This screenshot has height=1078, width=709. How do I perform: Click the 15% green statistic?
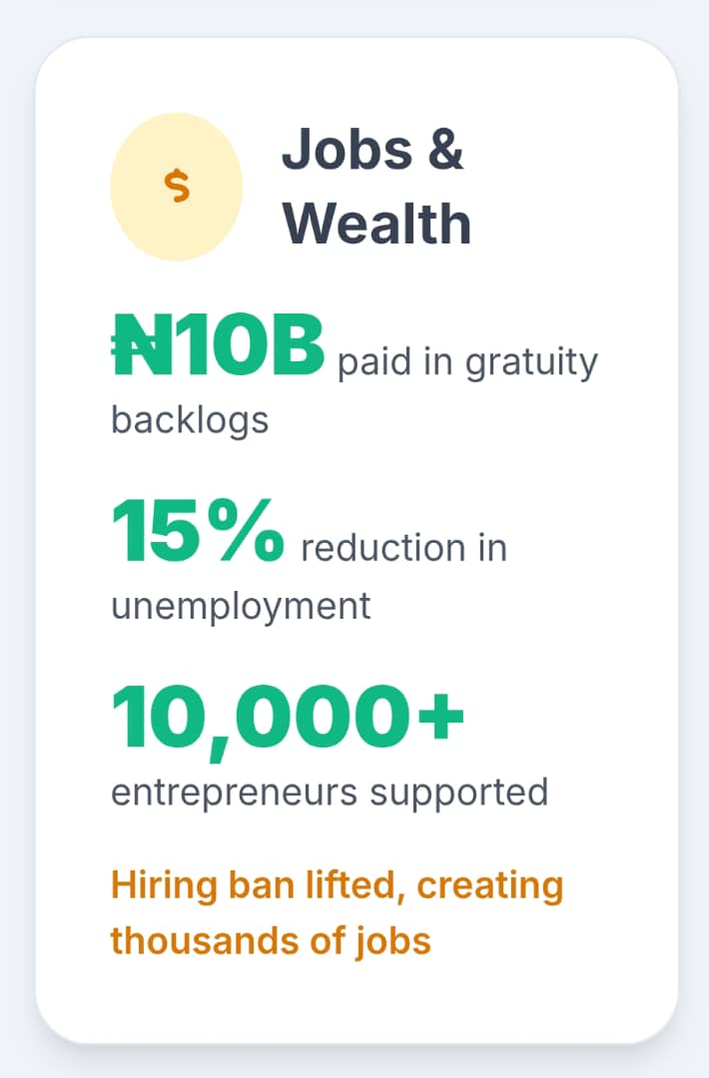tap(198, 530)
